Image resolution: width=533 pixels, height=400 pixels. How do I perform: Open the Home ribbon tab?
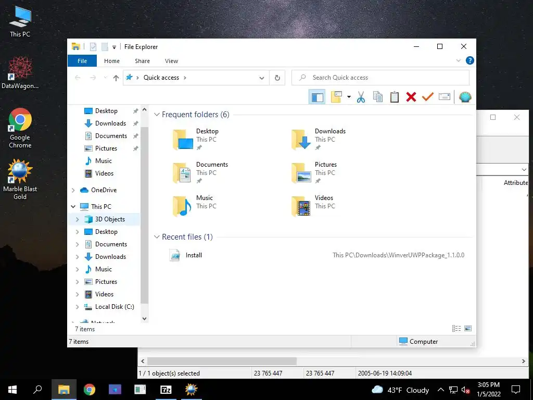[x=112, y=61]
